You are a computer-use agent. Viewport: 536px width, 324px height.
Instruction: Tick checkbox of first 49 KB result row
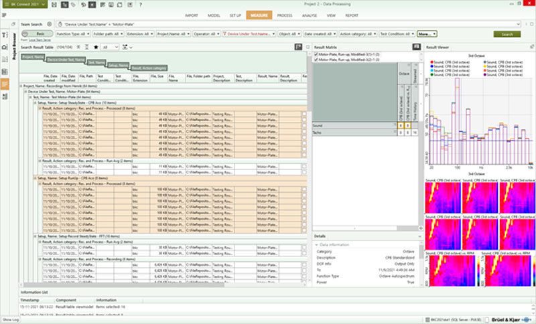[304, 114]
